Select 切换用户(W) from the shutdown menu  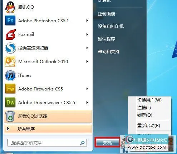(149, 100)
